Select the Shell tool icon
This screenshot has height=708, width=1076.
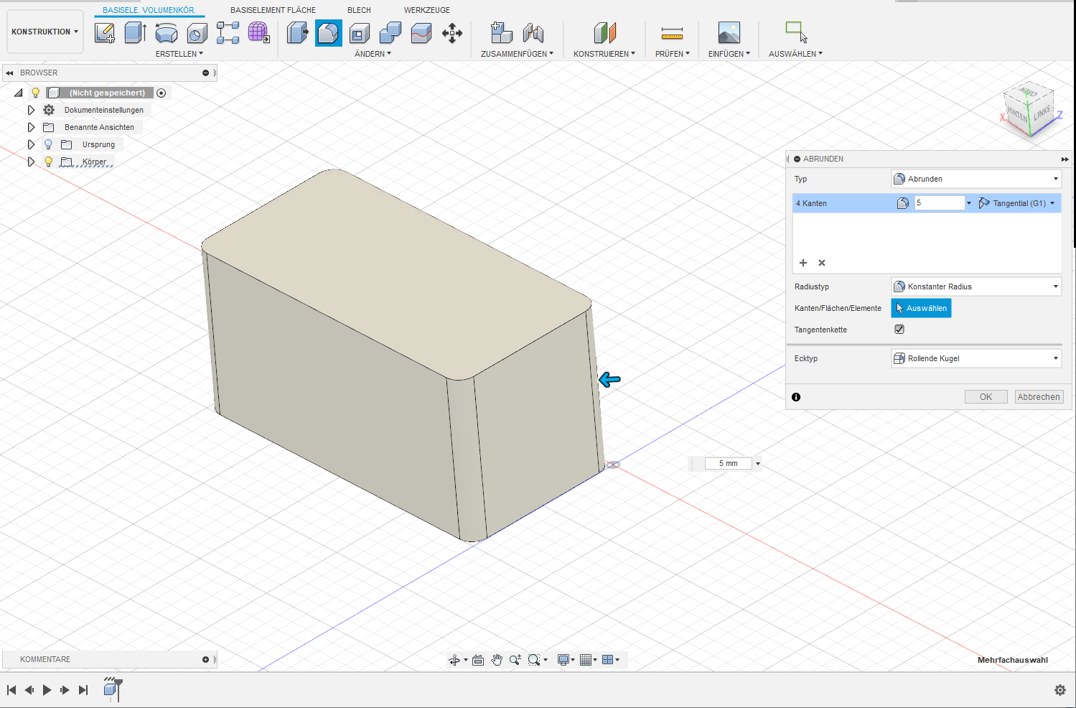coord(360,33)
